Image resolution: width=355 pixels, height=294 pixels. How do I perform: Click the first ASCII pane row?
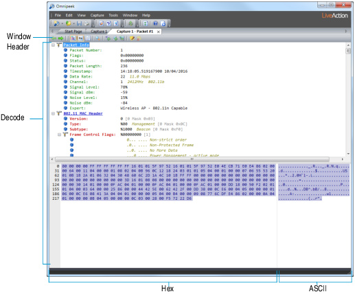pos(314,166)
